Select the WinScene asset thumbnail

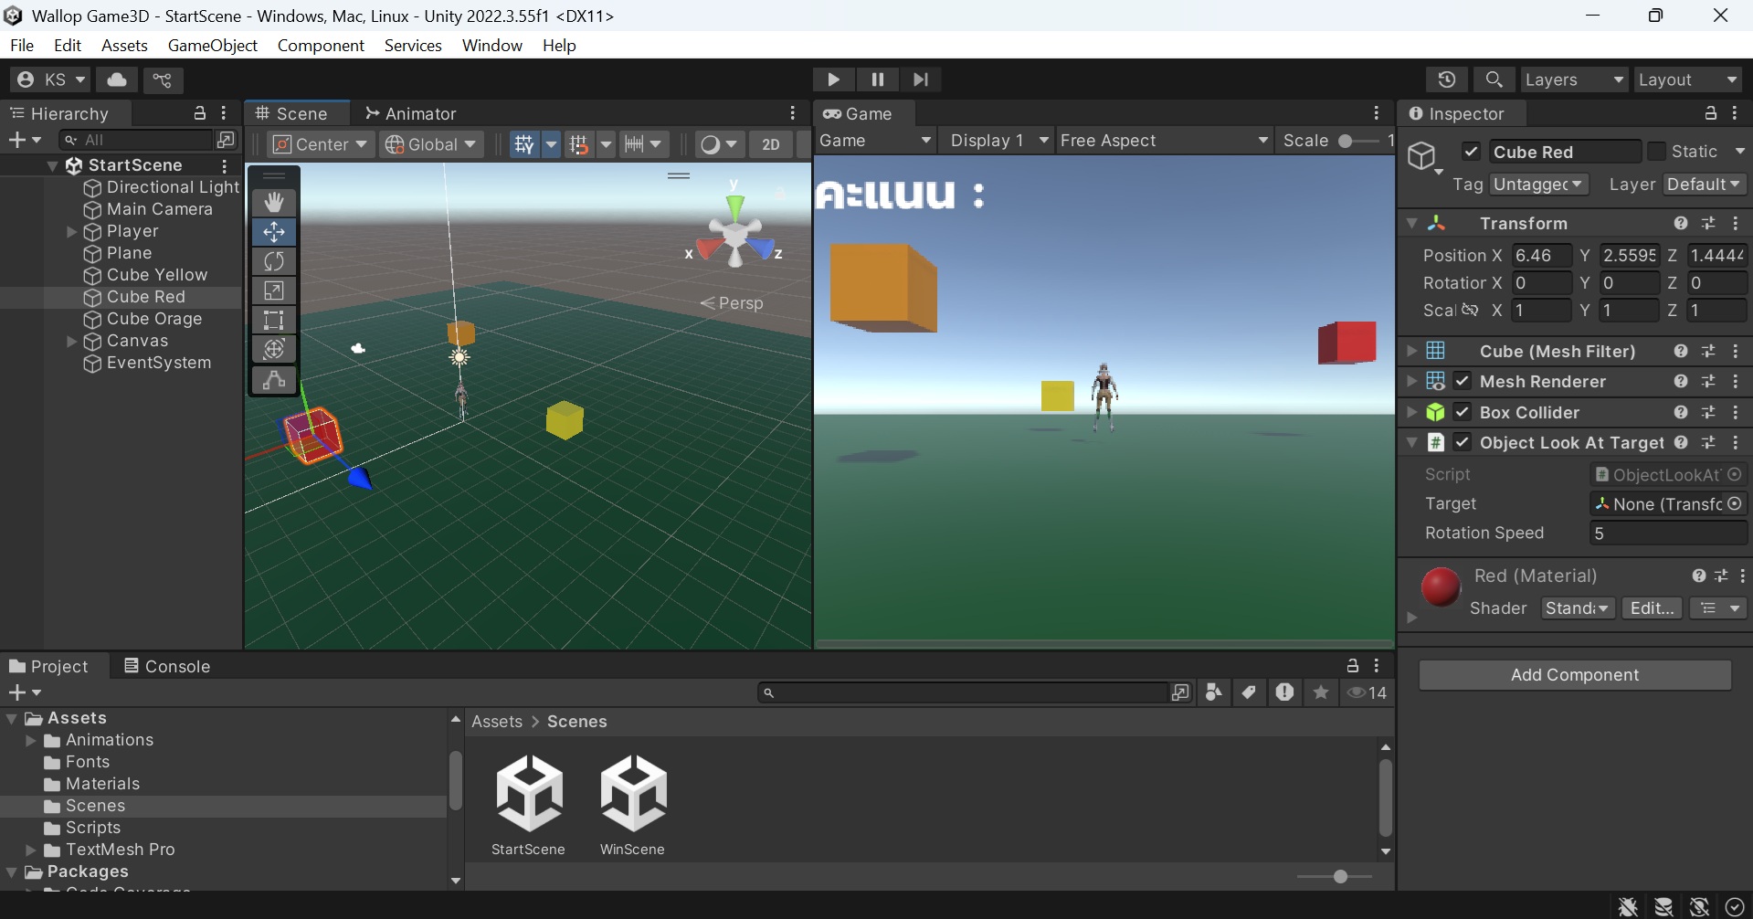pos(632,794)
